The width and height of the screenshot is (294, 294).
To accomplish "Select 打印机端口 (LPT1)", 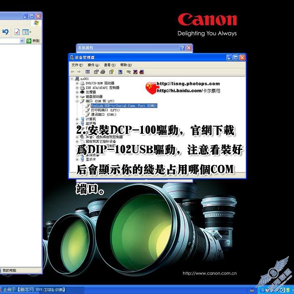I will pyautogui.click(x=105, y=110).
